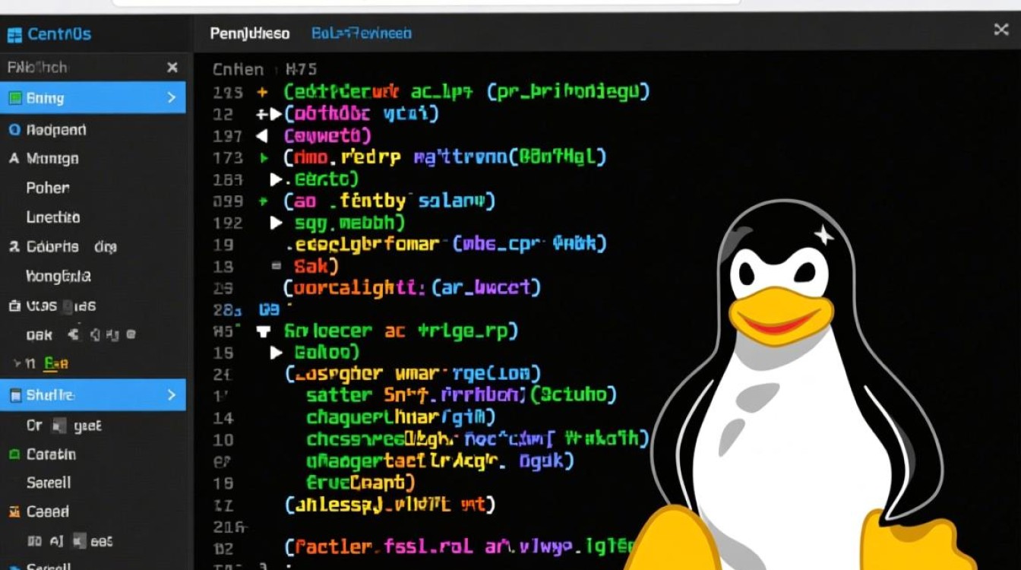The height and width of the screenshot is (570, 1021).
Task: Switch to the Penjuheso tab
Action: (x=250, y=33)
